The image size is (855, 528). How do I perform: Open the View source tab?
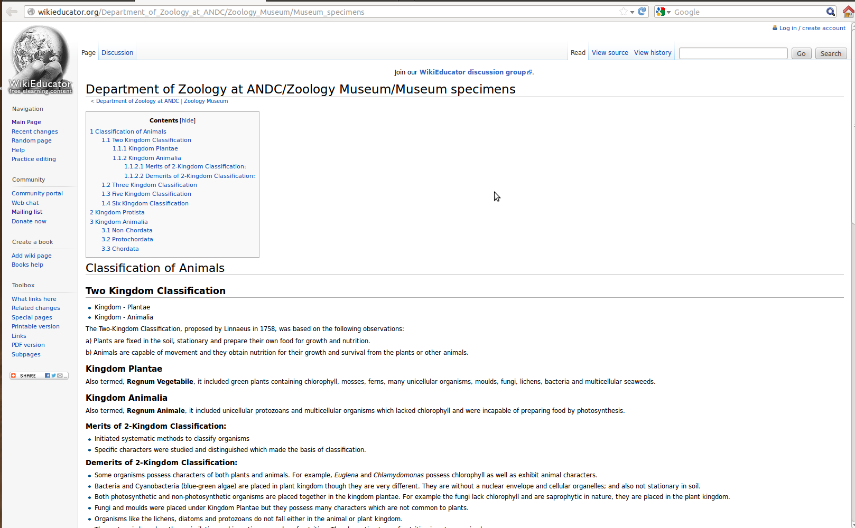[x=610, y=53]
